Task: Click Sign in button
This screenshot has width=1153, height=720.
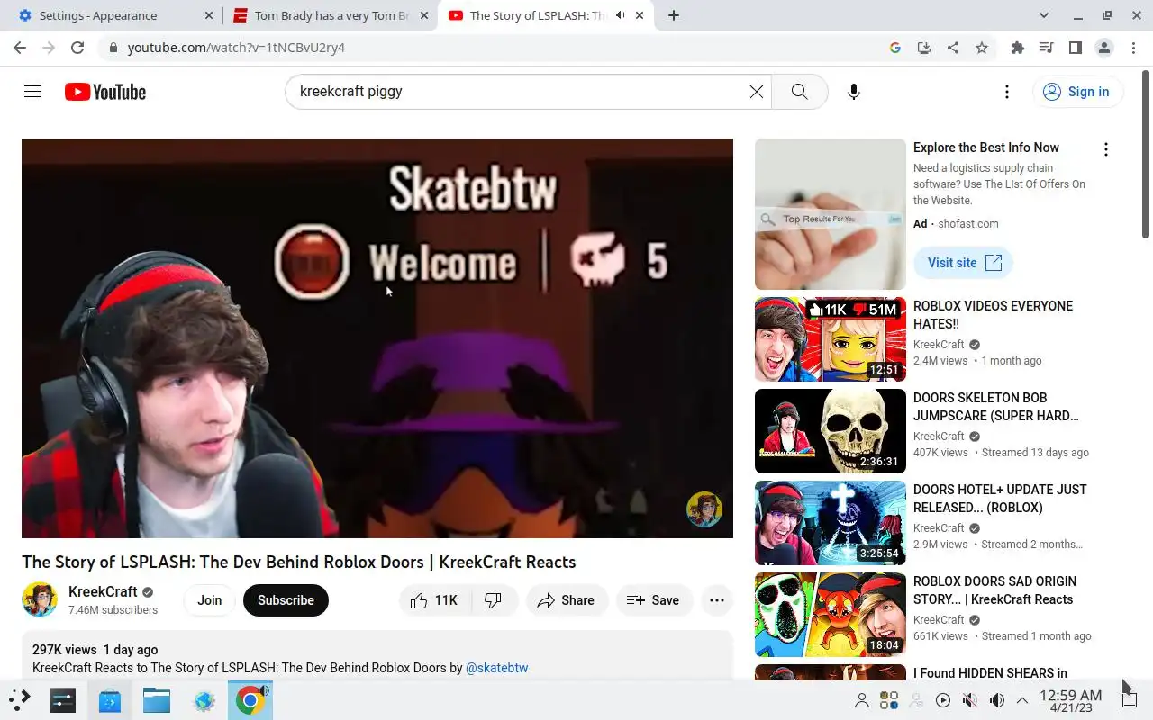Action: [x=1077, y=92]
